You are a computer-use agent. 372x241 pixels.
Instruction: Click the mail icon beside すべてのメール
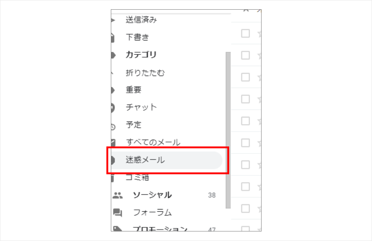click(113, 142)
